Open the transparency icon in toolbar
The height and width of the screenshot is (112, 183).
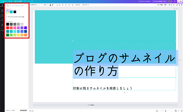point(172,5)
